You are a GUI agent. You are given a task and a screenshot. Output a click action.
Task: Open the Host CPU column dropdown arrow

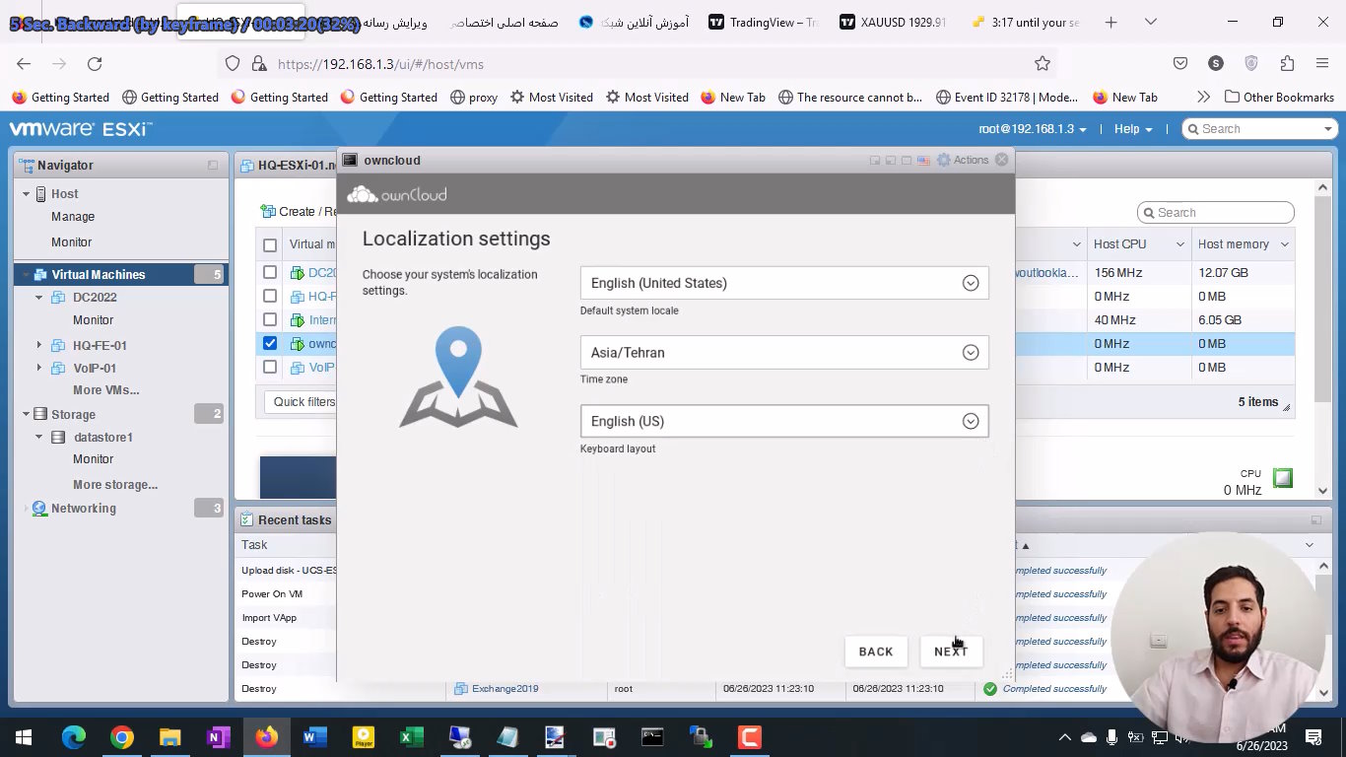tap(1179, 244)
